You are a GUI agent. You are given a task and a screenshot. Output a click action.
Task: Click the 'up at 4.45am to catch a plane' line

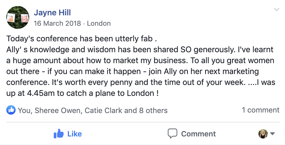(x=82, y=93)
